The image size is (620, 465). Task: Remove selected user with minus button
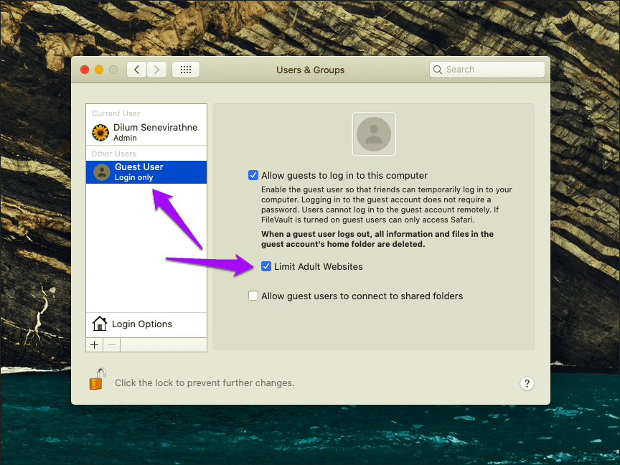[112, 344]
